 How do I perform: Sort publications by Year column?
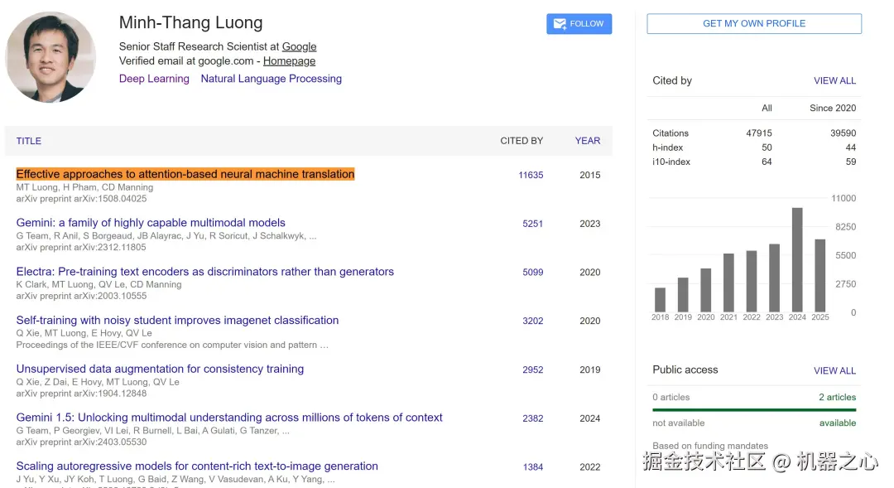pyautogui.click(x=588, y=141)
